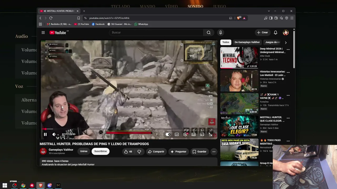Cast the video to a device
Image resolution: width=337 pixels, height=189 pixels.
click(202, 134)
